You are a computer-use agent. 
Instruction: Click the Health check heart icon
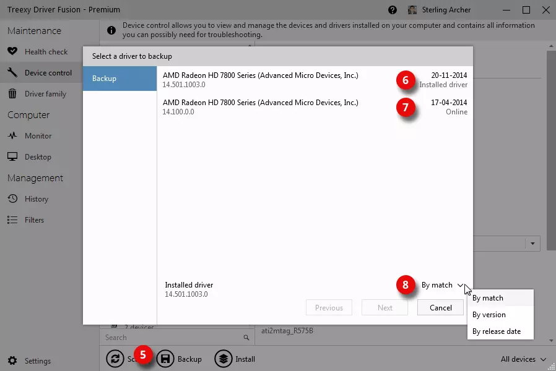point(12,51)
